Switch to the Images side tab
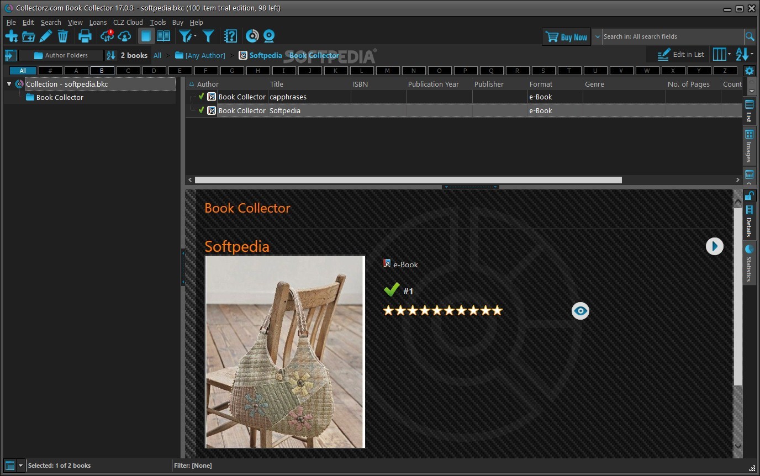 pos(749,146)
